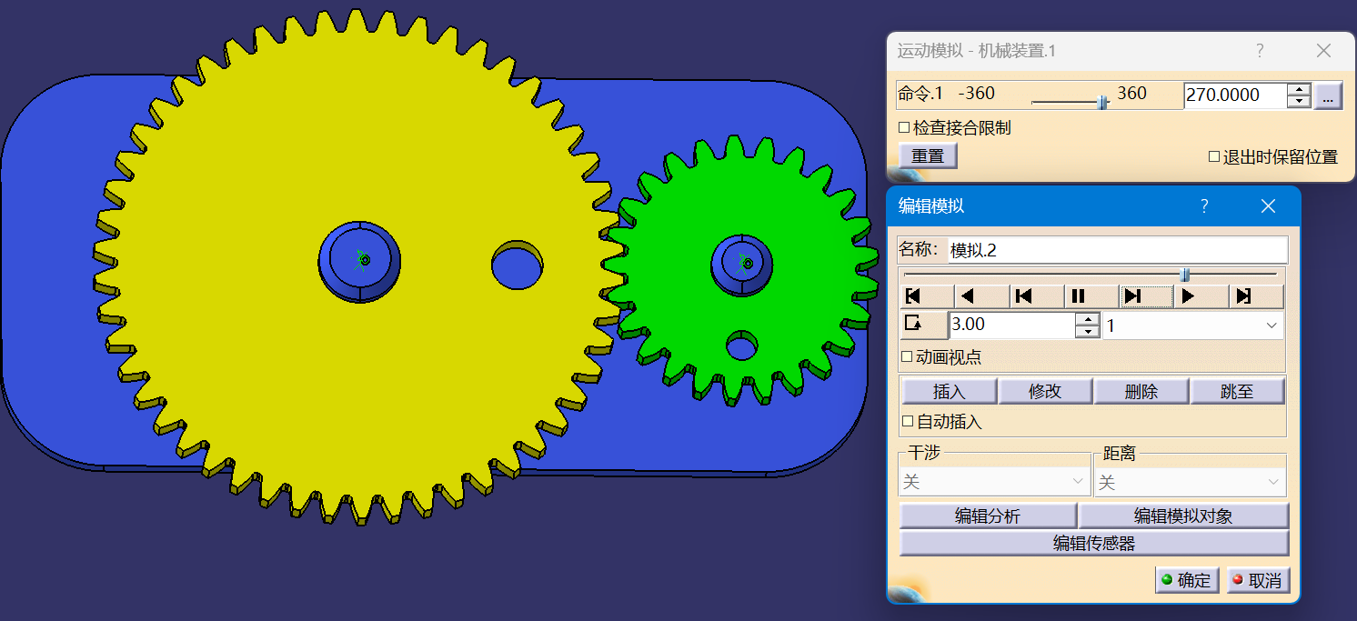Step forward one frame
This screenshot has width=1357, height=621.
(1132, 296)
